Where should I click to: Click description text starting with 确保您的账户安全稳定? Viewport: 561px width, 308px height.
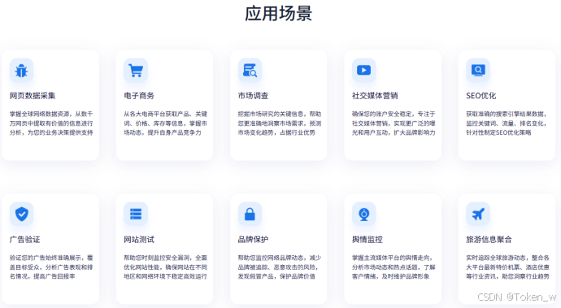[x=394, y=124]
